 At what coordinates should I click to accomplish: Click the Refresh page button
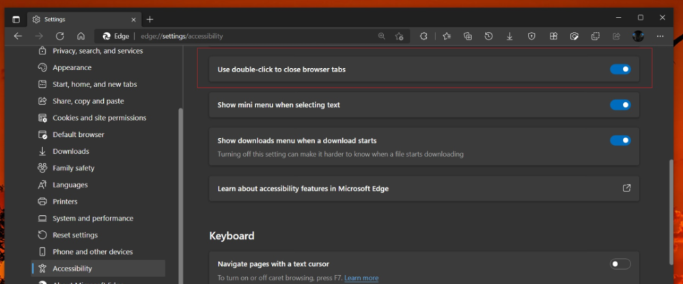[x=60, y=36]
